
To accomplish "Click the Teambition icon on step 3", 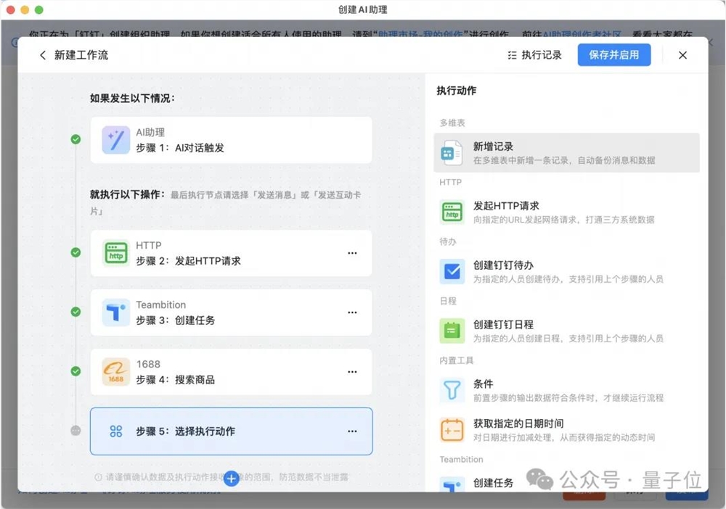I will [x=115, y=312].
